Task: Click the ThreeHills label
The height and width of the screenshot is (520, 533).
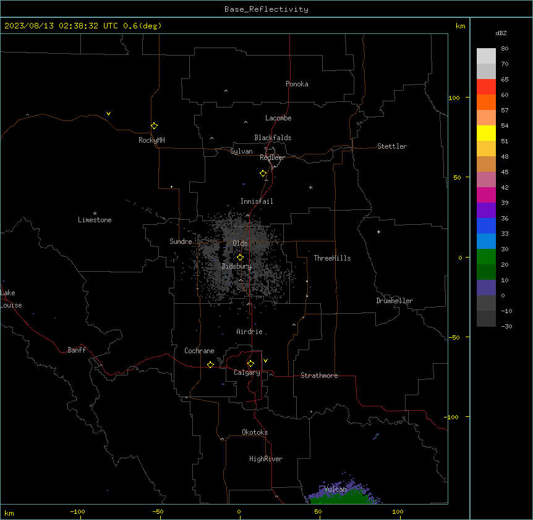Action: point(332,258)
